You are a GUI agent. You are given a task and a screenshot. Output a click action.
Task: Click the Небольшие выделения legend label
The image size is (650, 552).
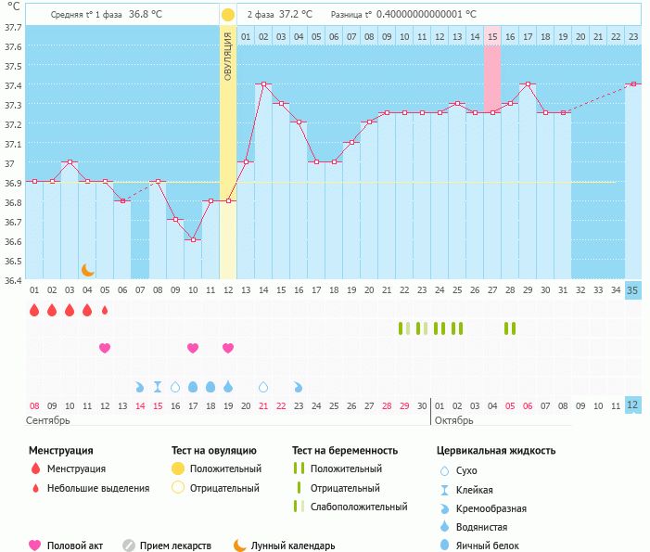pyautogui.click(x=99, y=488)
